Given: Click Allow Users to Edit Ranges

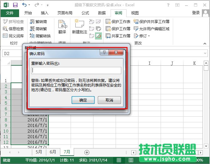Looking at the screenshot, I should click(152, 29).
